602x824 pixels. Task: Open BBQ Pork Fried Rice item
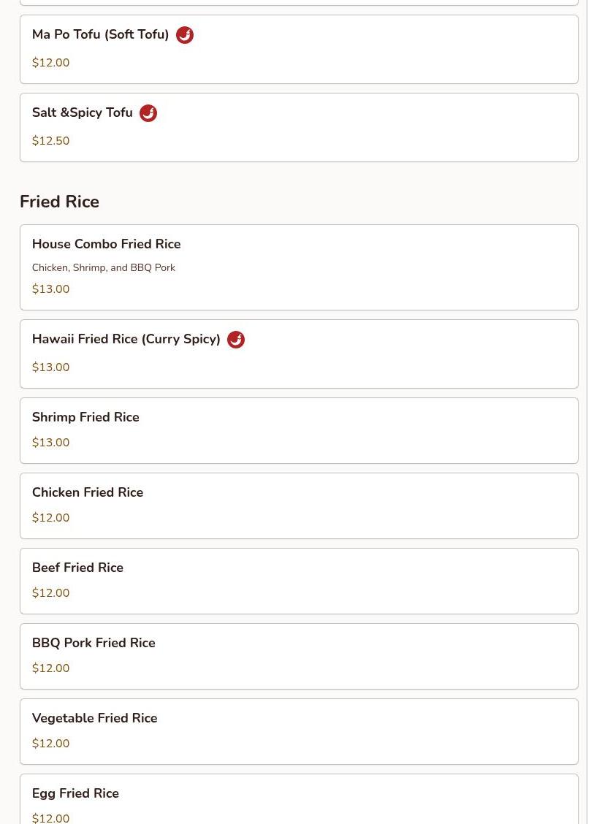299,657
